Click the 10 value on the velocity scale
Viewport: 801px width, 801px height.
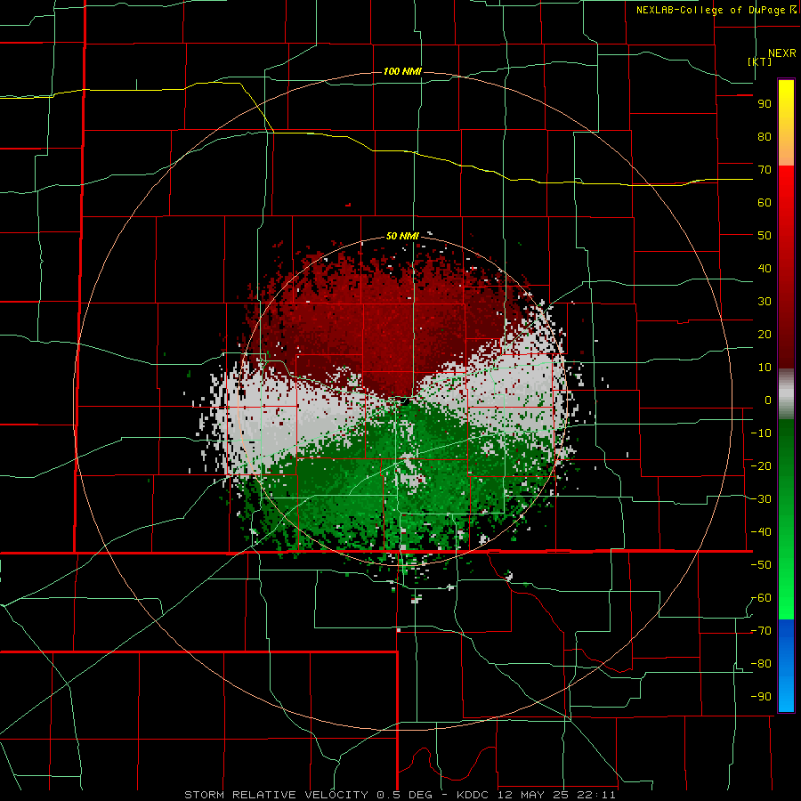[x=765, y=368]
